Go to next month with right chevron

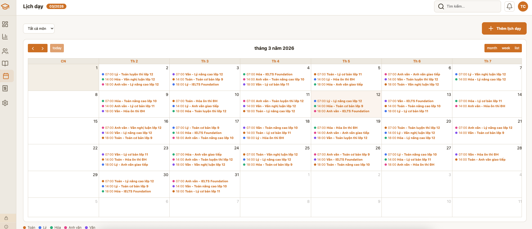[x=42, y=48]
